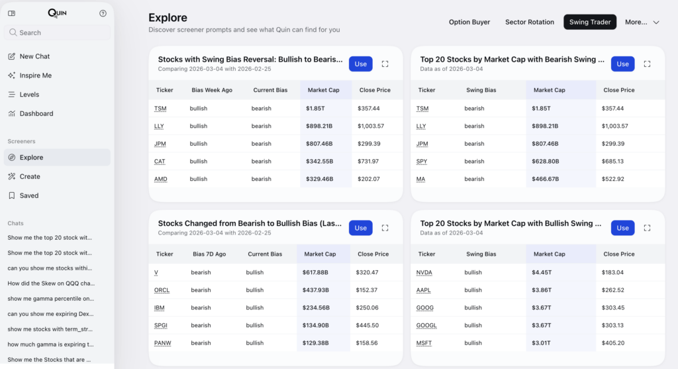This screenshot has height=369, width=678.
Task: Collapse the sidebar with panel icon
Action: click(12, 13)
